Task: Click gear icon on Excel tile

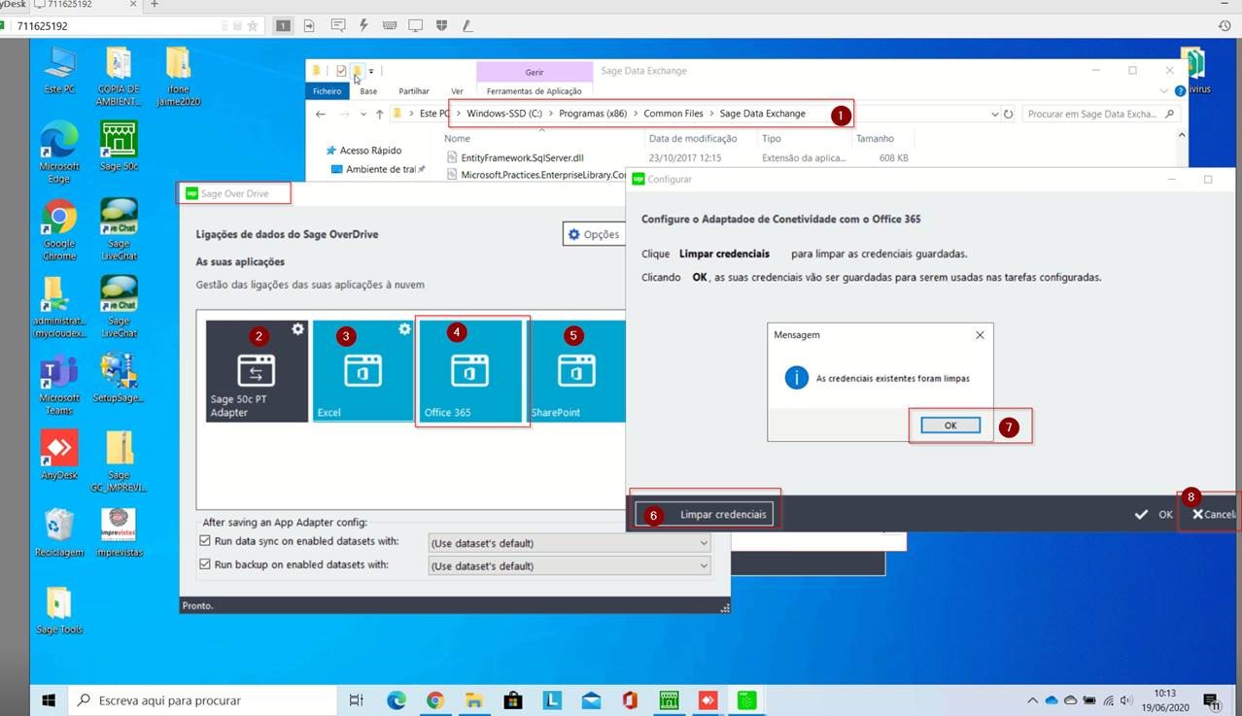Action: pyautogui.click(x=404, y=330)
